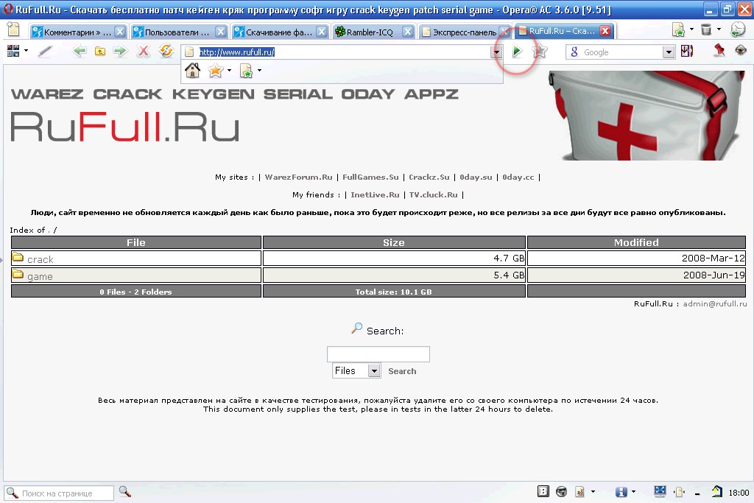Click the admin@rufull.ru email link
The image size is (754, 503).
[x=714, y=303]
